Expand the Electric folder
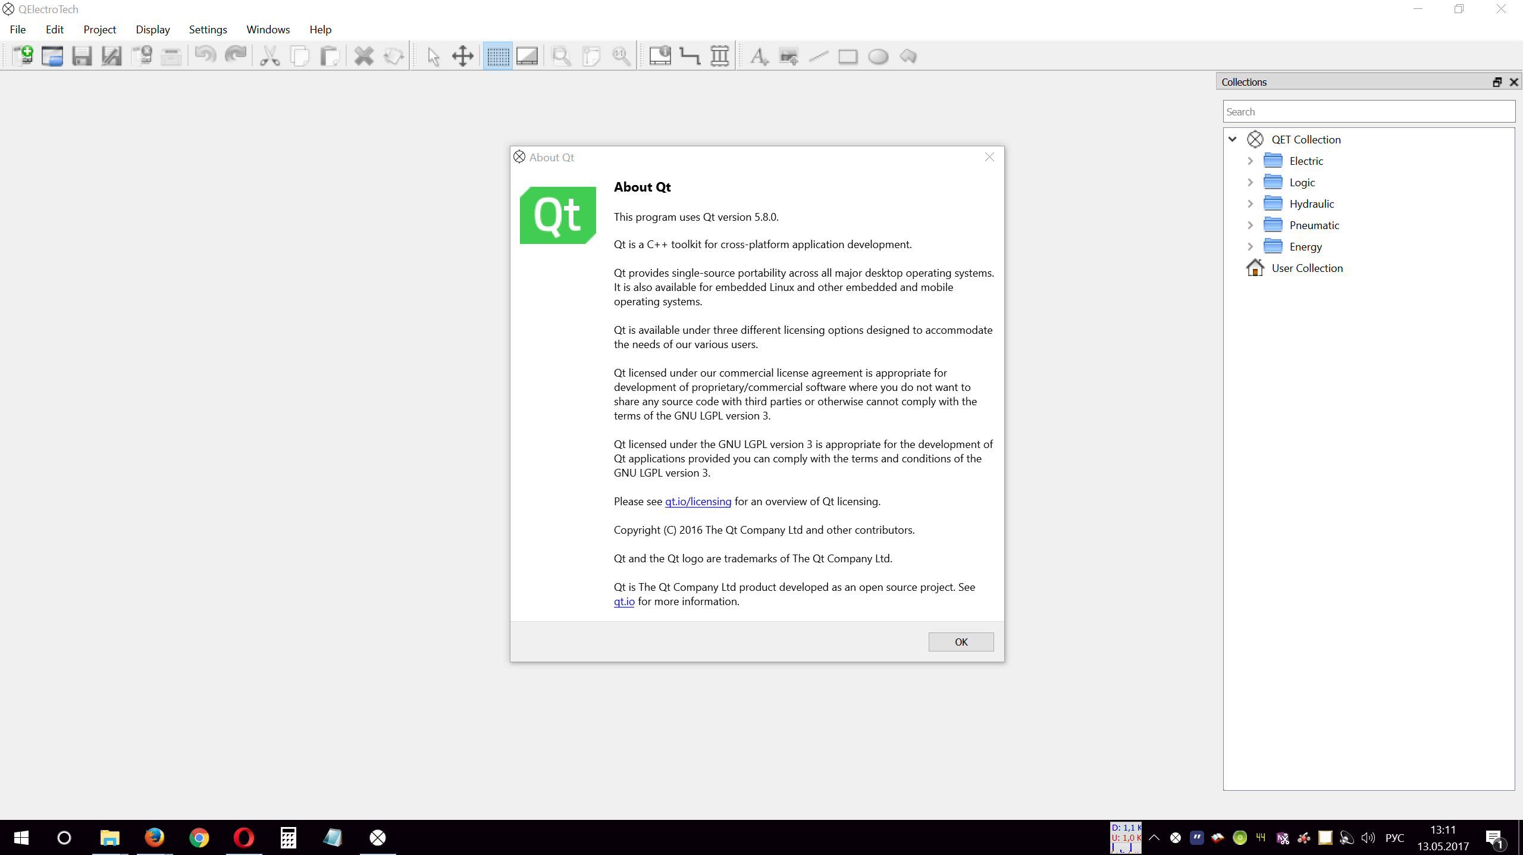 pos(1250,161)
